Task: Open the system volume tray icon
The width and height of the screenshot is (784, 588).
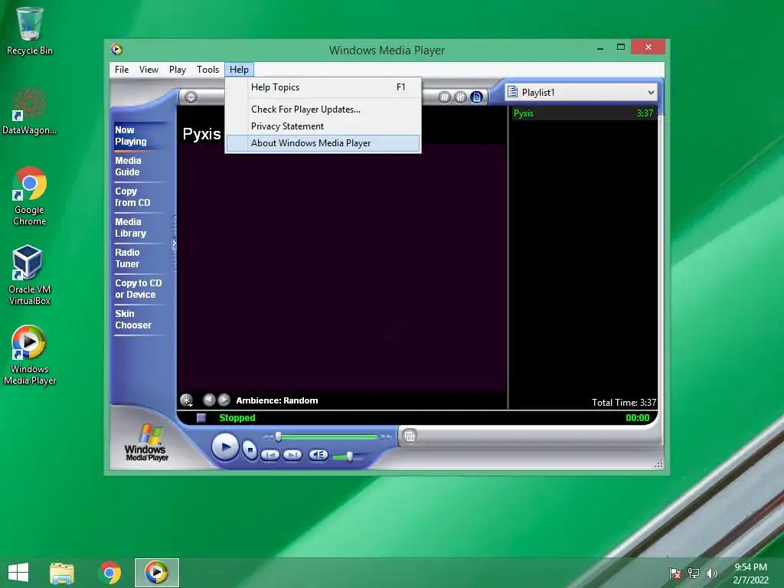Action: click(x=711, y=573)
